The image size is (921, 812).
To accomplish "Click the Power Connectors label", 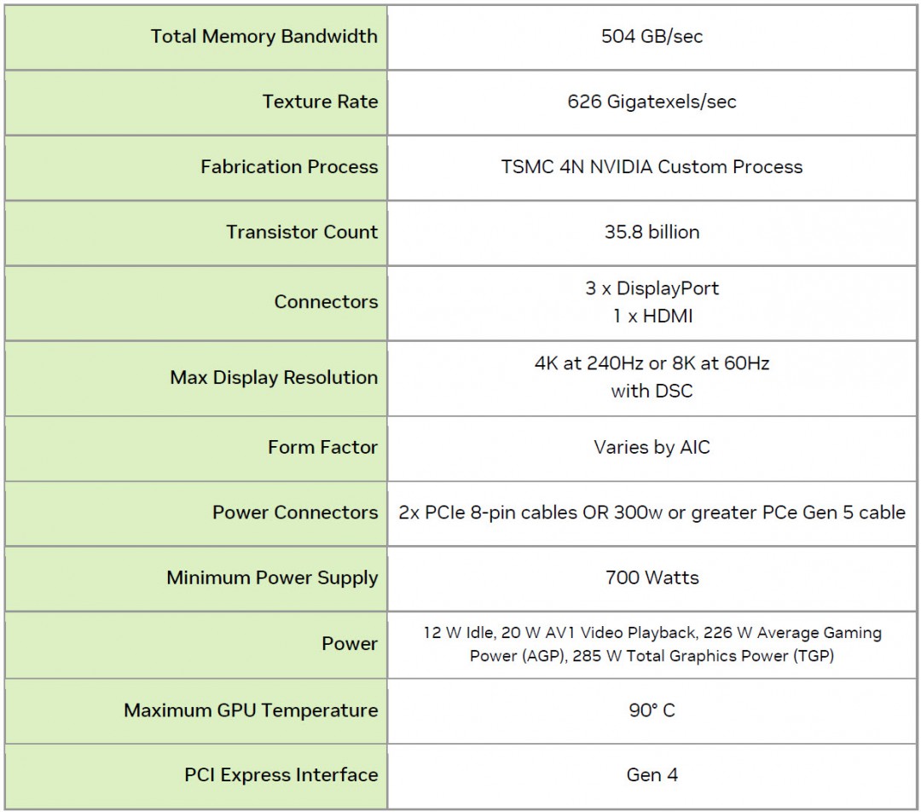I will (x=295, y=513).
